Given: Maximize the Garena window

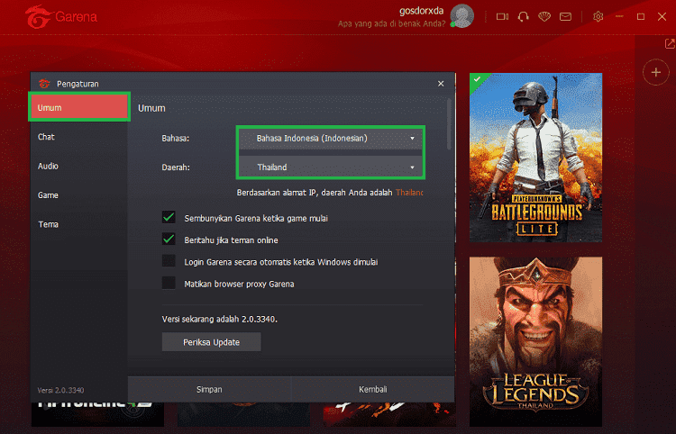Looking at the screenshot, I should click(641, 16).
